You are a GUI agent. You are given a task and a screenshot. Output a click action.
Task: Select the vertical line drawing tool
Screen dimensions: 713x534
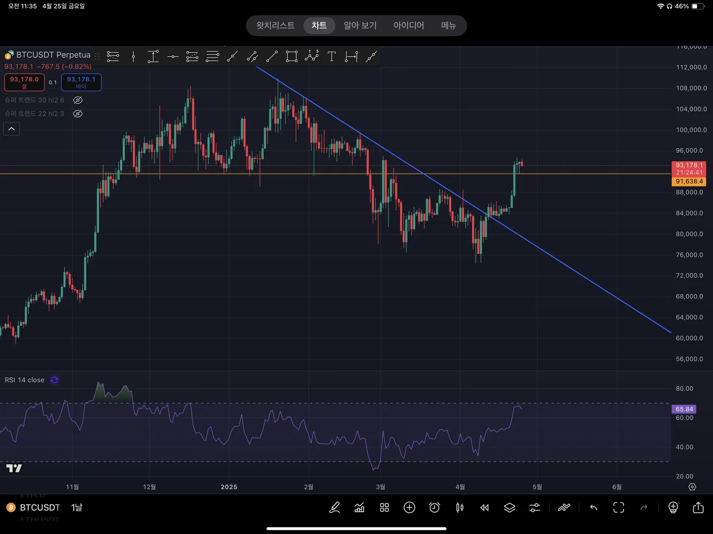(133, 57)
